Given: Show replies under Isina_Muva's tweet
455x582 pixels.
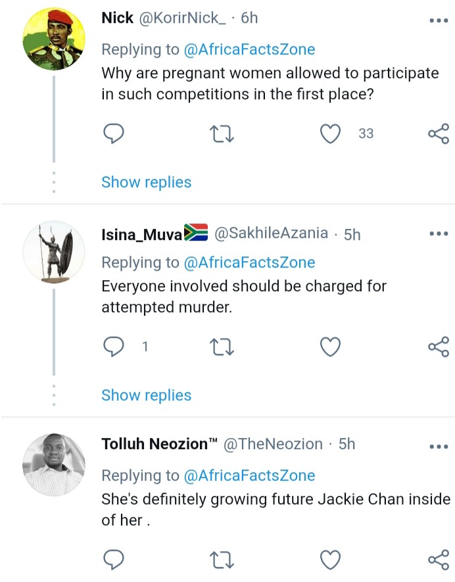Looking at the screenshot, I should click(x=146, y=395).
